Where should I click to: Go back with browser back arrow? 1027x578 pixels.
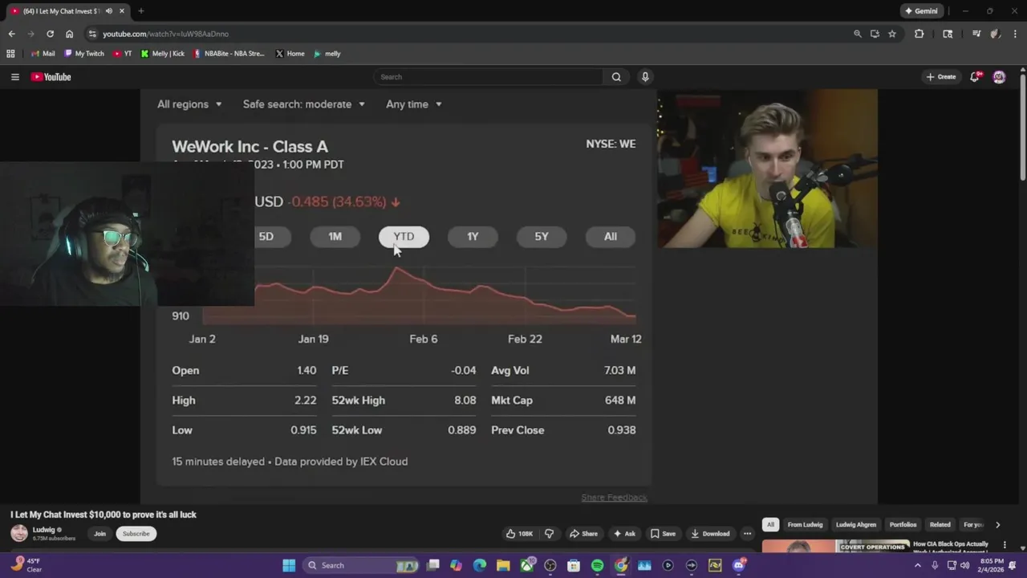tap(11, 34)
